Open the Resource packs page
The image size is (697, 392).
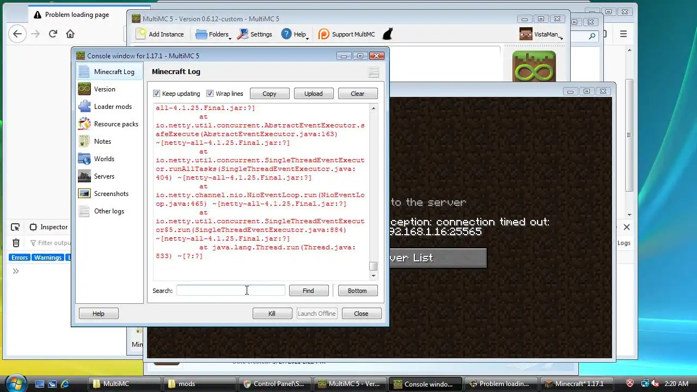(x=109, y=124)
